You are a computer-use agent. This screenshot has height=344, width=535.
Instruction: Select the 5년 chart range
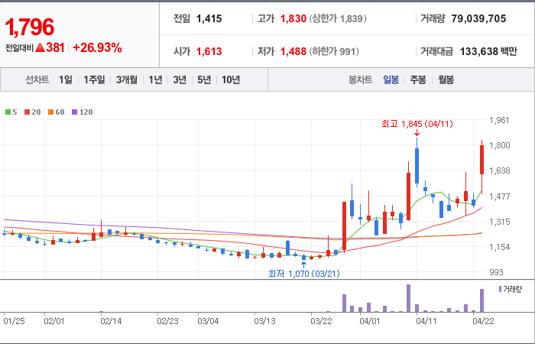204,80
